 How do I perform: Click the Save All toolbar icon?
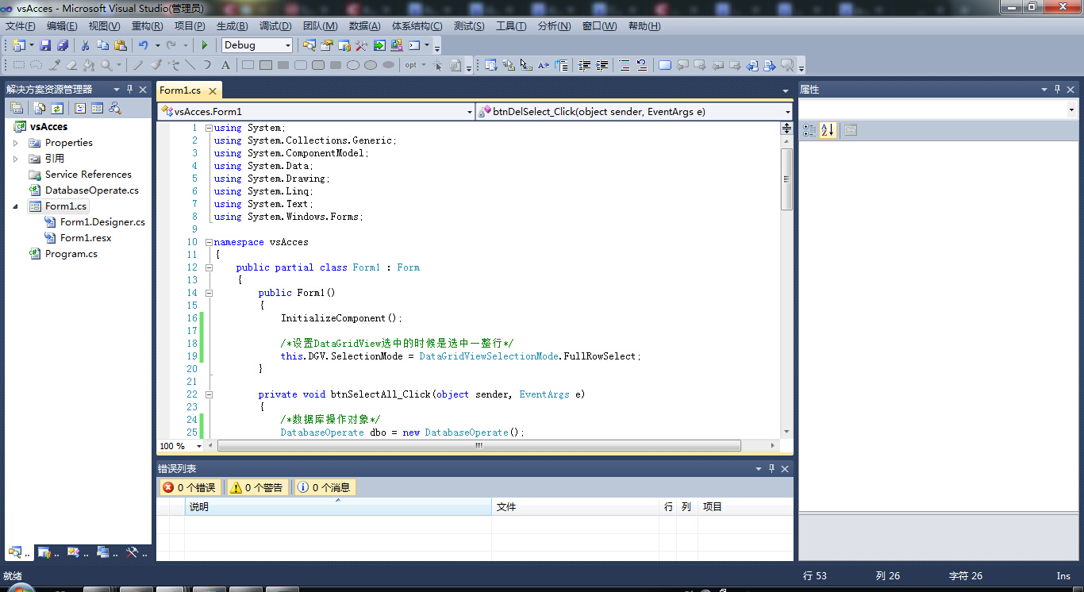point(62,45)
